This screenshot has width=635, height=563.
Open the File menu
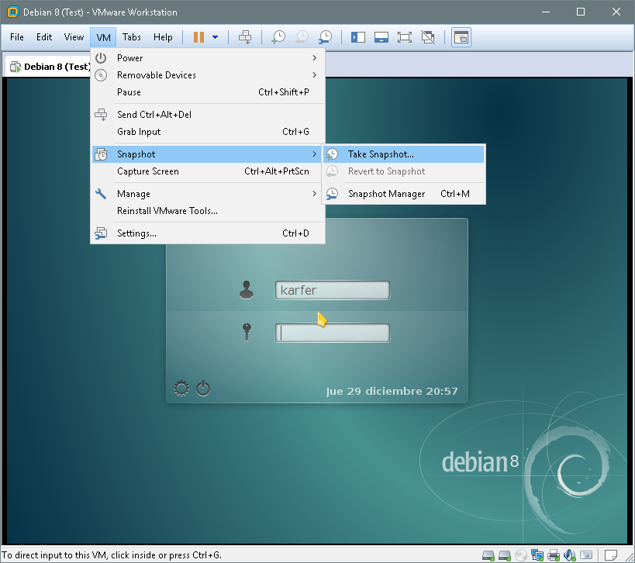point(17,37)
